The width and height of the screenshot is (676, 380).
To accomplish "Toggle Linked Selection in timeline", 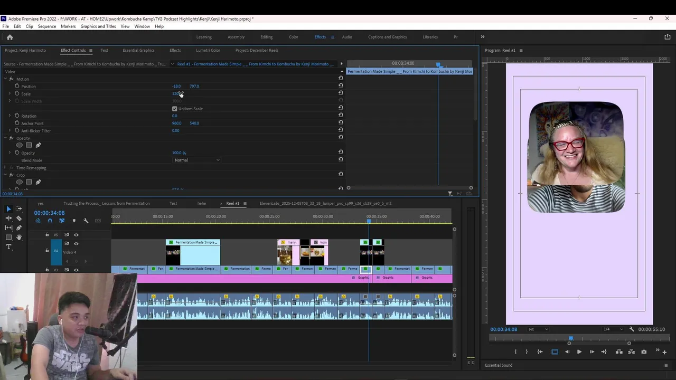I will (x=62, y=221).
